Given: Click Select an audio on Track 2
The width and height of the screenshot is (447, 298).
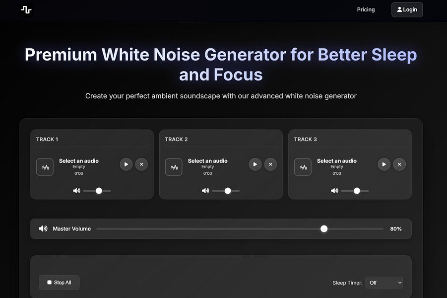Looking at the screenshot, I should click(x=207, y=160).
